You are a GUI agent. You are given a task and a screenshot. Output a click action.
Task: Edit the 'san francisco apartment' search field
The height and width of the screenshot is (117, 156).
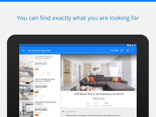point(68,51)
